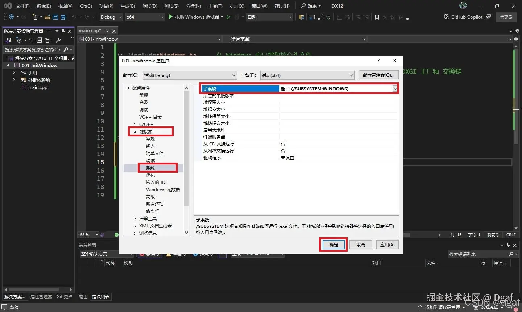This screenshot has height=312, width=522.
Task: Select main.cpp in solution explorer
Action: point(38,87)
